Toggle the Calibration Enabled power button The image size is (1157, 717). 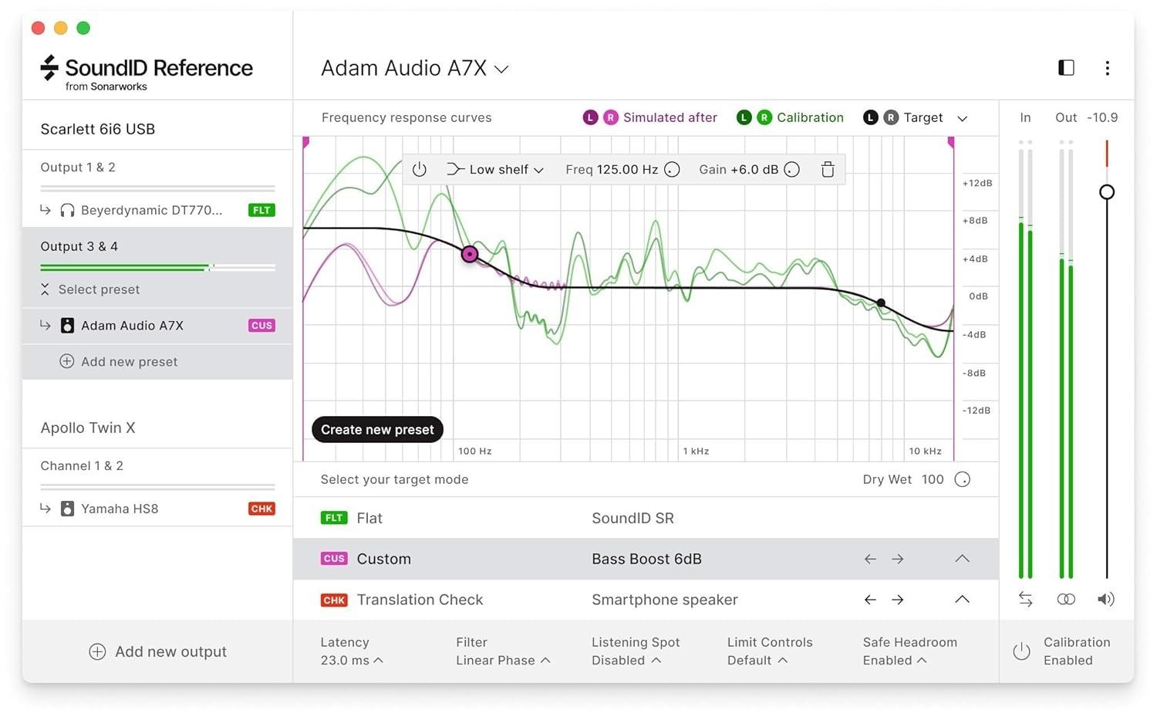[1021, 651]
